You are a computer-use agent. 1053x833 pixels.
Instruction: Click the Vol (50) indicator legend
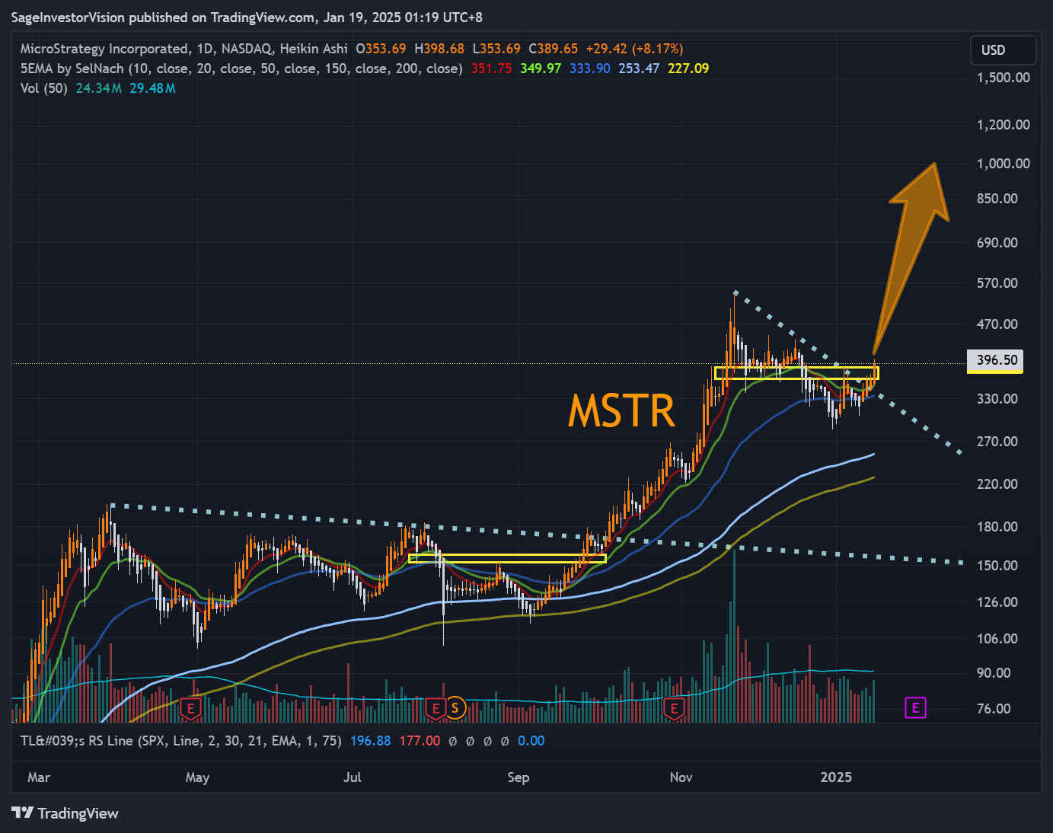(x=44, y=88)
